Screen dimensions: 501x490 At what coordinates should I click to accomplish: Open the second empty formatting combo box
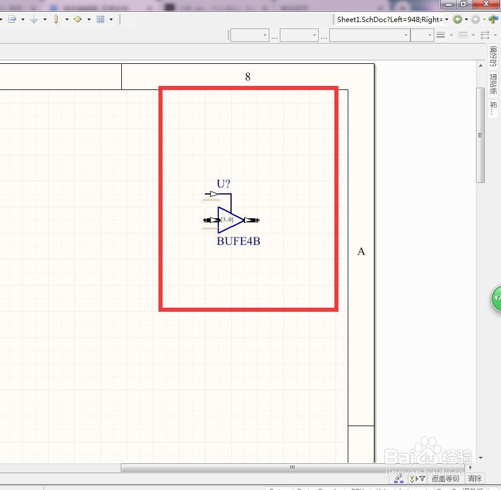coord(299,35)
